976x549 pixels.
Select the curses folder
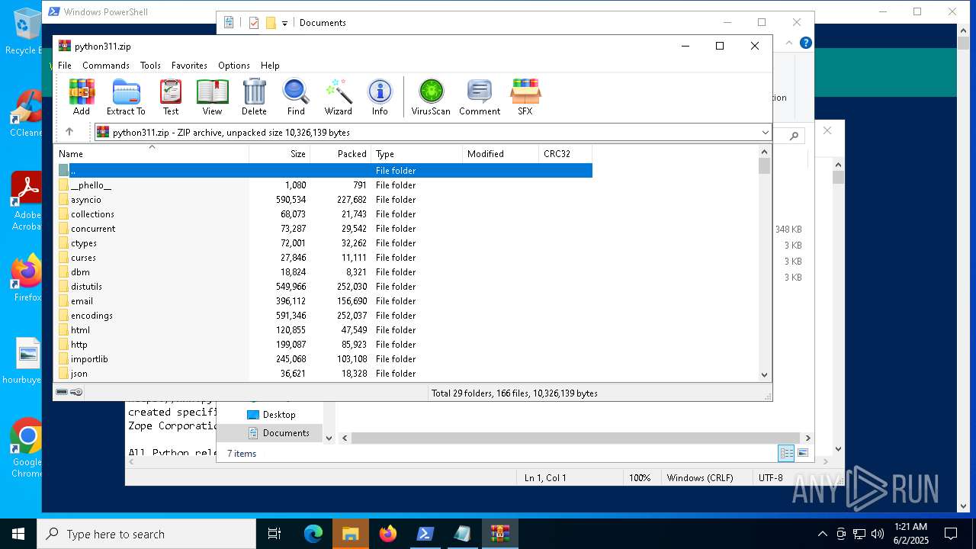click(x=325, y=258)
